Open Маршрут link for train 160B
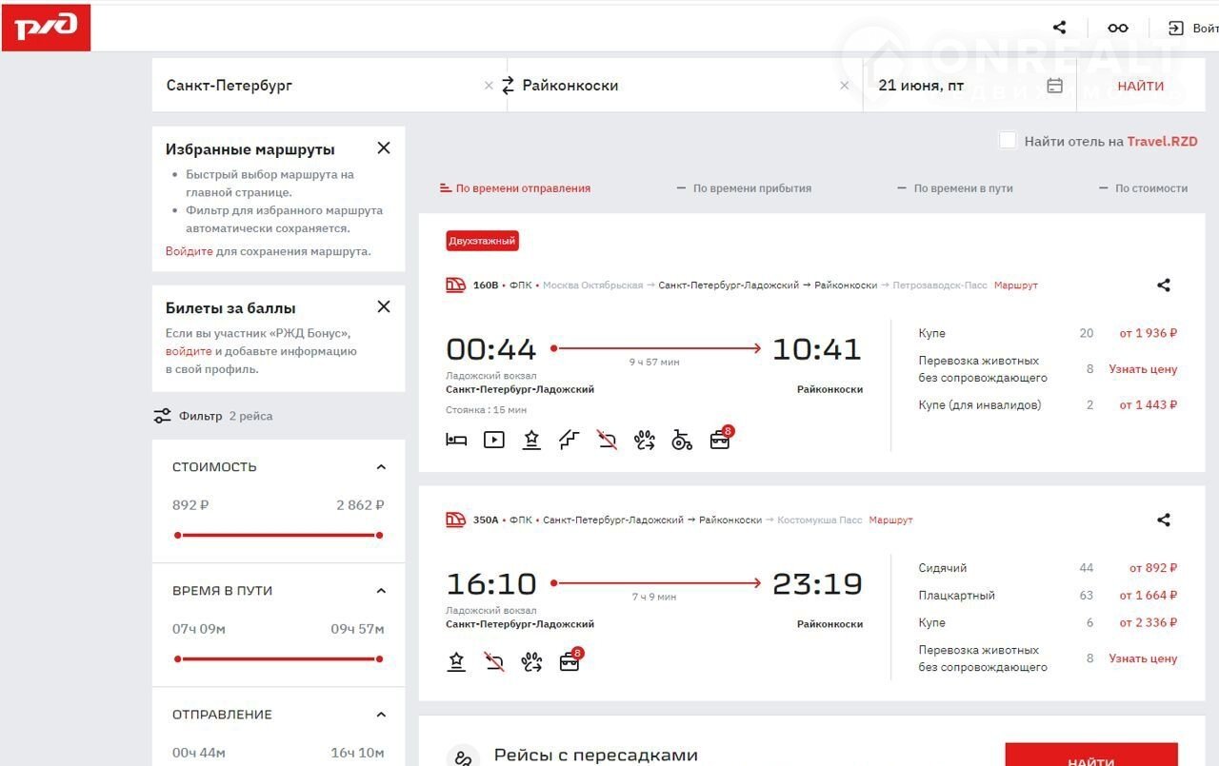The image size is (1219, 766). (1015, 285)
